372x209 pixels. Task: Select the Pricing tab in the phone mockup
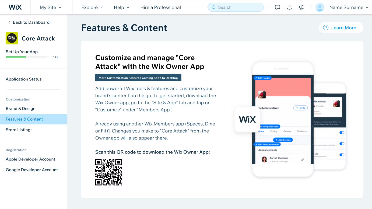[x=274, y=131]
